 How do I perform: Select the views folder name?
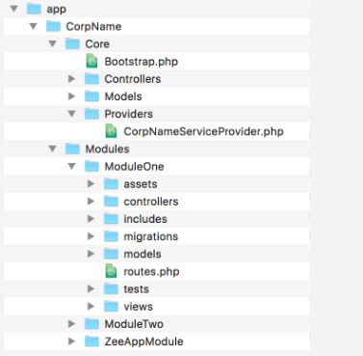(x=139, y=306)
